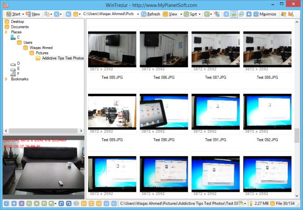The width and height of the screenshot is (303, 210).
Task: Click the rightmost icon in top toolbar
Action: click(x=291, y=14)
